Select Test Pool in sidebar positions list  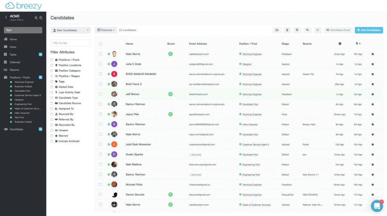point(19,117)
